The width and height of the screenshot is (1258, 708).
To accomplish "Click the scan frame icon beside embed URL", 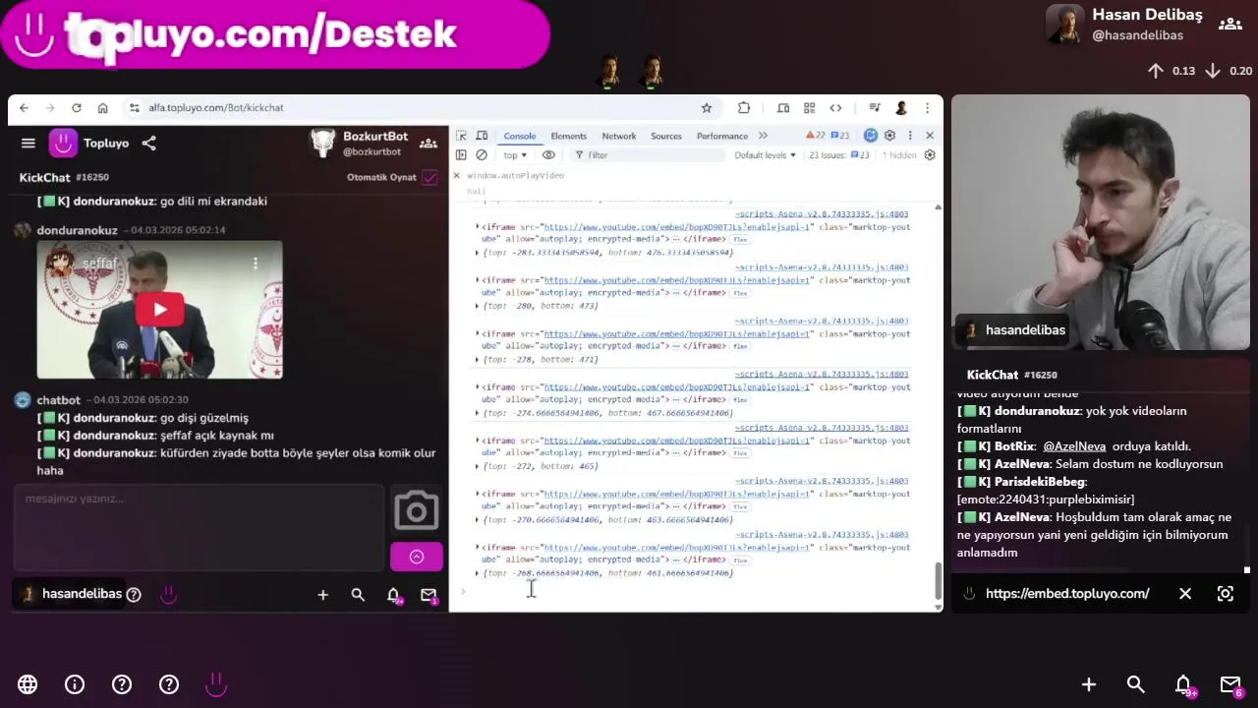I will click(x=1225, y=594).
